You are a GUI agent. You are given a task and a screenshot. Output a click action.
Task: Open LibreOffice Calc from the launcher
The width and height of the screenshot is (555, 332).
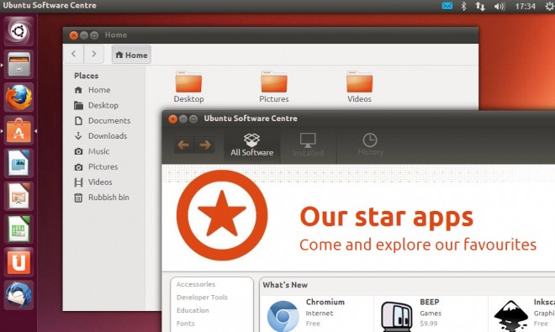point(18,229)
